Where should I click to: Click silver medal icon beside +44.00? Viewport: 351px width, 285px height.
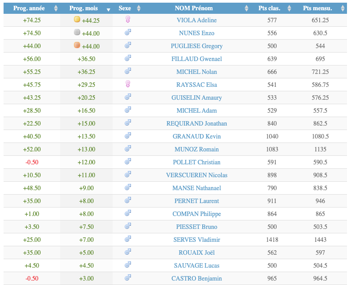77,33
